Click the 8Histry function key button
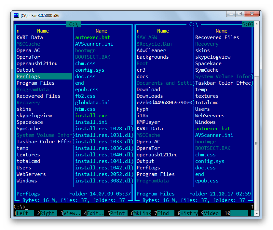 [188, 213]
